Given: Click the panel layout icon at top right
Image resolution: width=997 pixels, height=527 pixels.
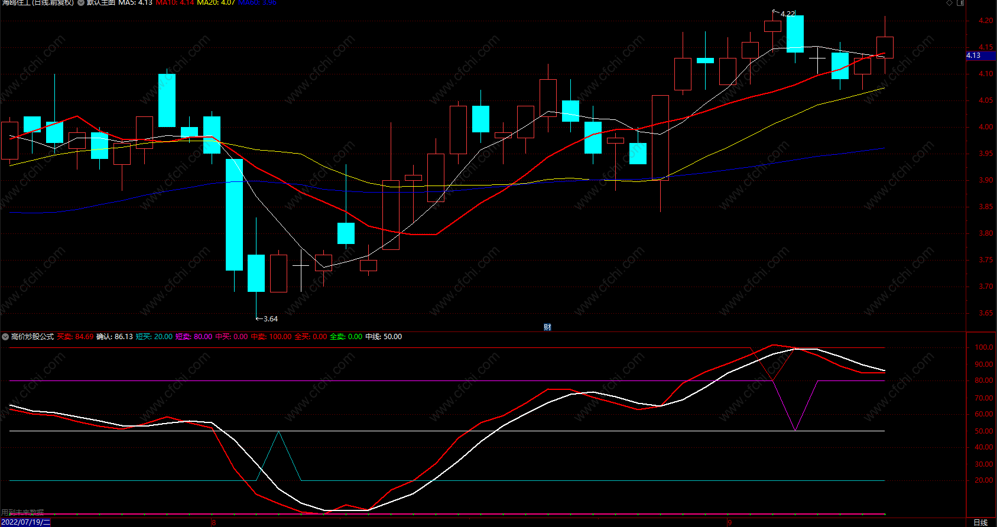Looking at the screenshot, I should pos(960,3).
